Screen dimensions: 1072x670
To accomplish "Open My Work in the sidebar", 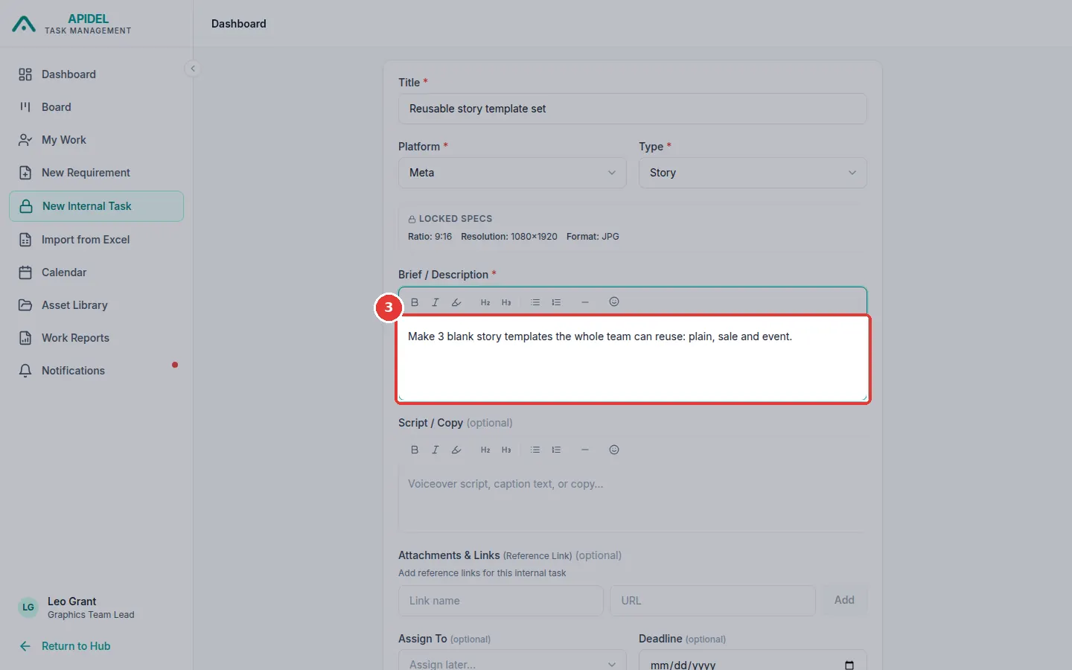I will click(97, 140).
